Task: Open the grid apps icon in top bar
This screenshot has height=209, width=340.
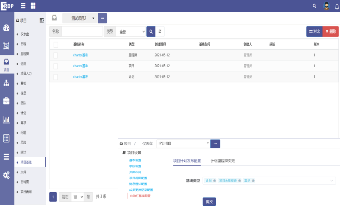Action: point(33,6)
